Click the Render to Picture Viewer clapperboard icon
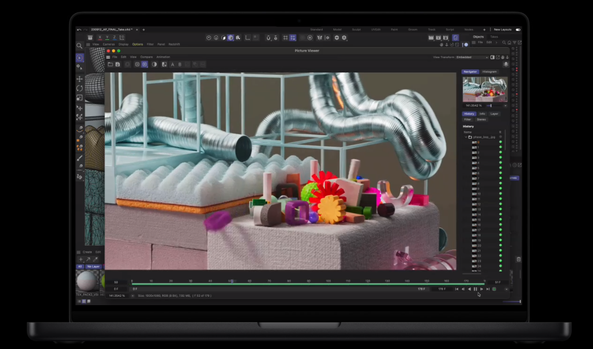Screen dimensions: 593x349 pos(438,38)
